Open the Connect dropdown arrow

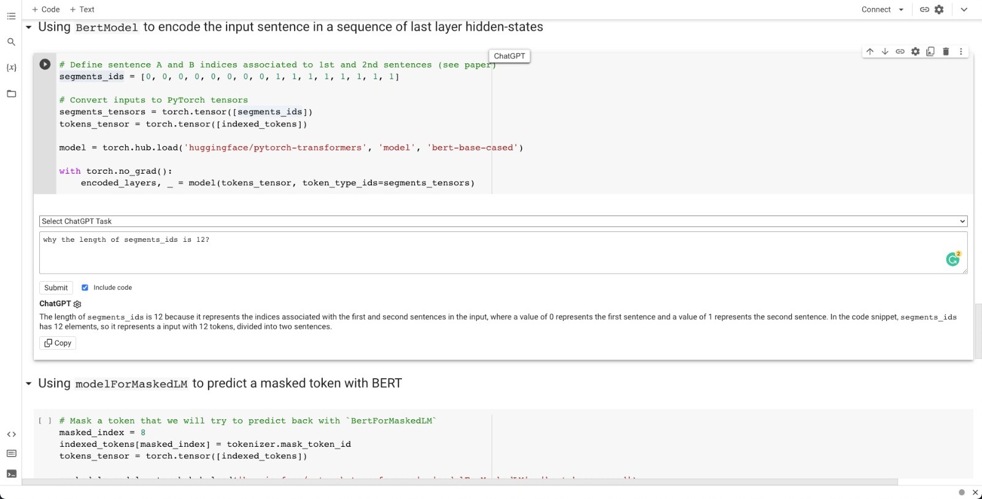coord(901,10)
